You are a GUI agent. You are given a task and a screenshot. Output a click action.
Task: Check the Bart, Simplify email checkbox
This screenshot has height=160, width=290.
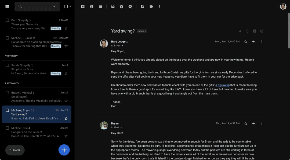[7, 20]
